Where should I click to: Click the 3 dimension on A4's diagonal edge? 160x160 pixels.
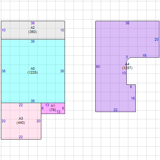[x=127, y=57]
